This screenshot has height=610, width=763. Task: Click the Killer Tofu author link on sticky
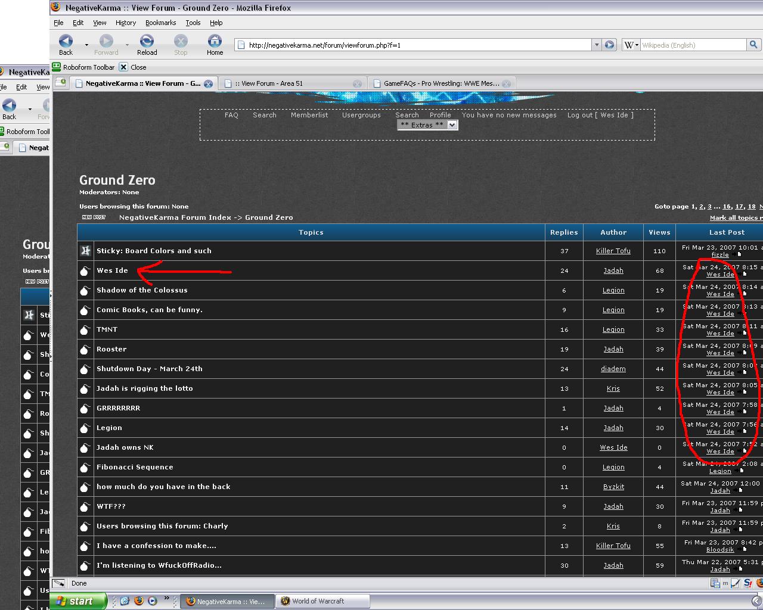pos(613,251)
